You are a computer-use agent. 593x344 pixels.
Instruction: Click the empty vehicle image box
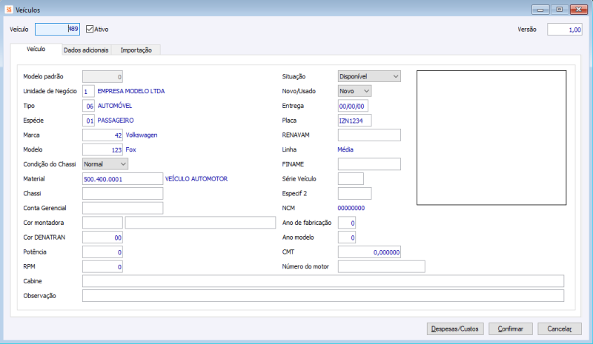coord(491,138)
